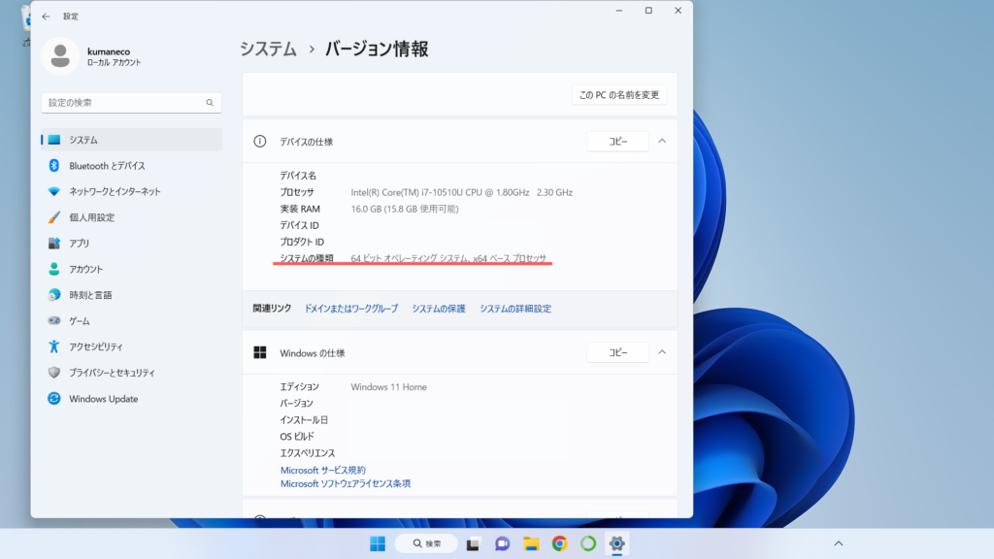Image resolution: width=994 pixels, height=559 pixels.
Task: Open the システム category
Action: (132, 140)
